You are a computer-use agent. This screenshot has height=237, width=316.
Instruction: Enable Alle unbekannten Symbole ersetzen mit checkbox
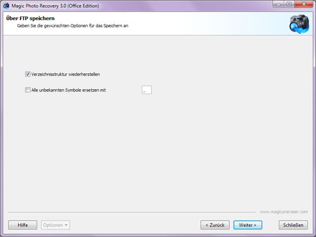tap(28, 90)
